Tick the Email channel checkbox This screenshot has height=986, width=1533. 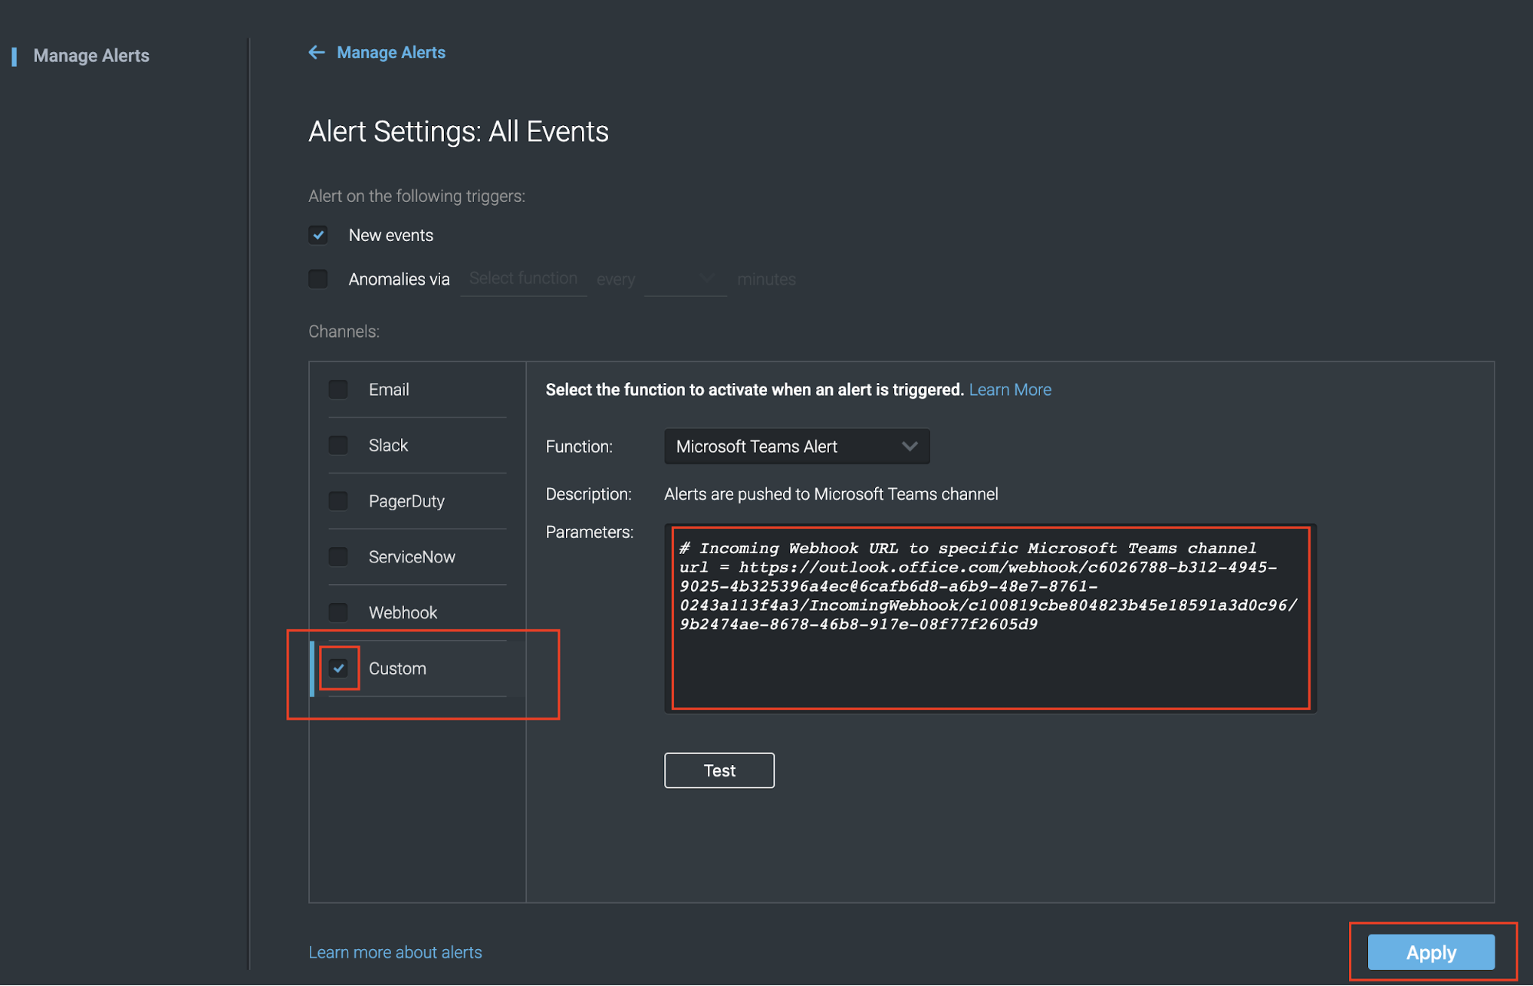coord(338,390)
